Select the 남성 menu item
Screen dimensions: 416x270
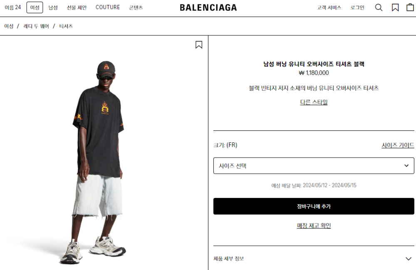(x=53, y=7)
